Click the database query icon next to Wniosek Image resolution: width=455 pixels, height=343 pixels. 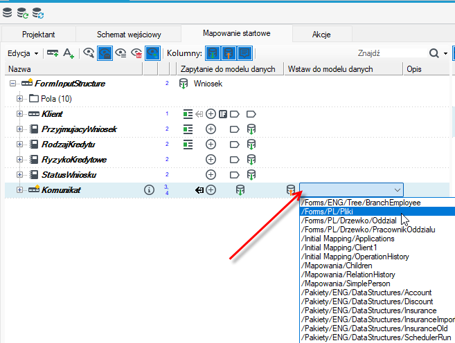pyautogui.click(x=184, y=84)
